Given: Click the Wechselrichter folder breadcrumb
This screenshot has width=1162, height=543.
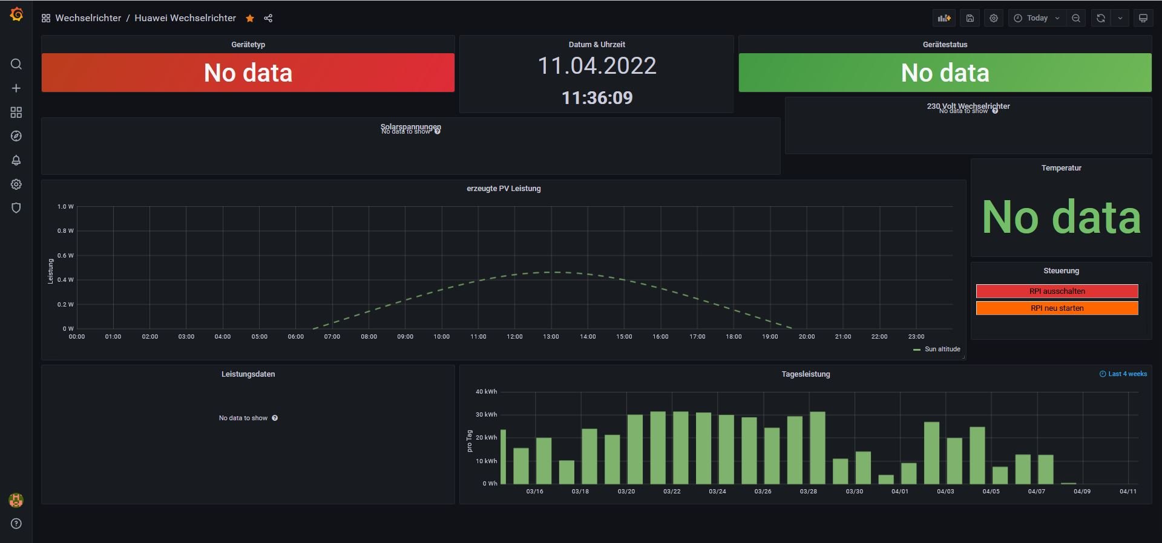Looking at the screenshot, I should [88, 18].
